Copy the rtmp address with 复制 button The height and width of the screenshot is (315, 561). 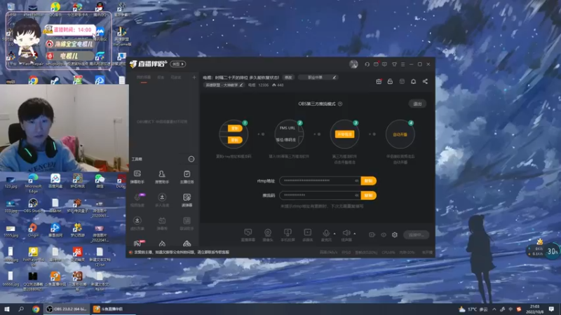[x=369, y=181]
